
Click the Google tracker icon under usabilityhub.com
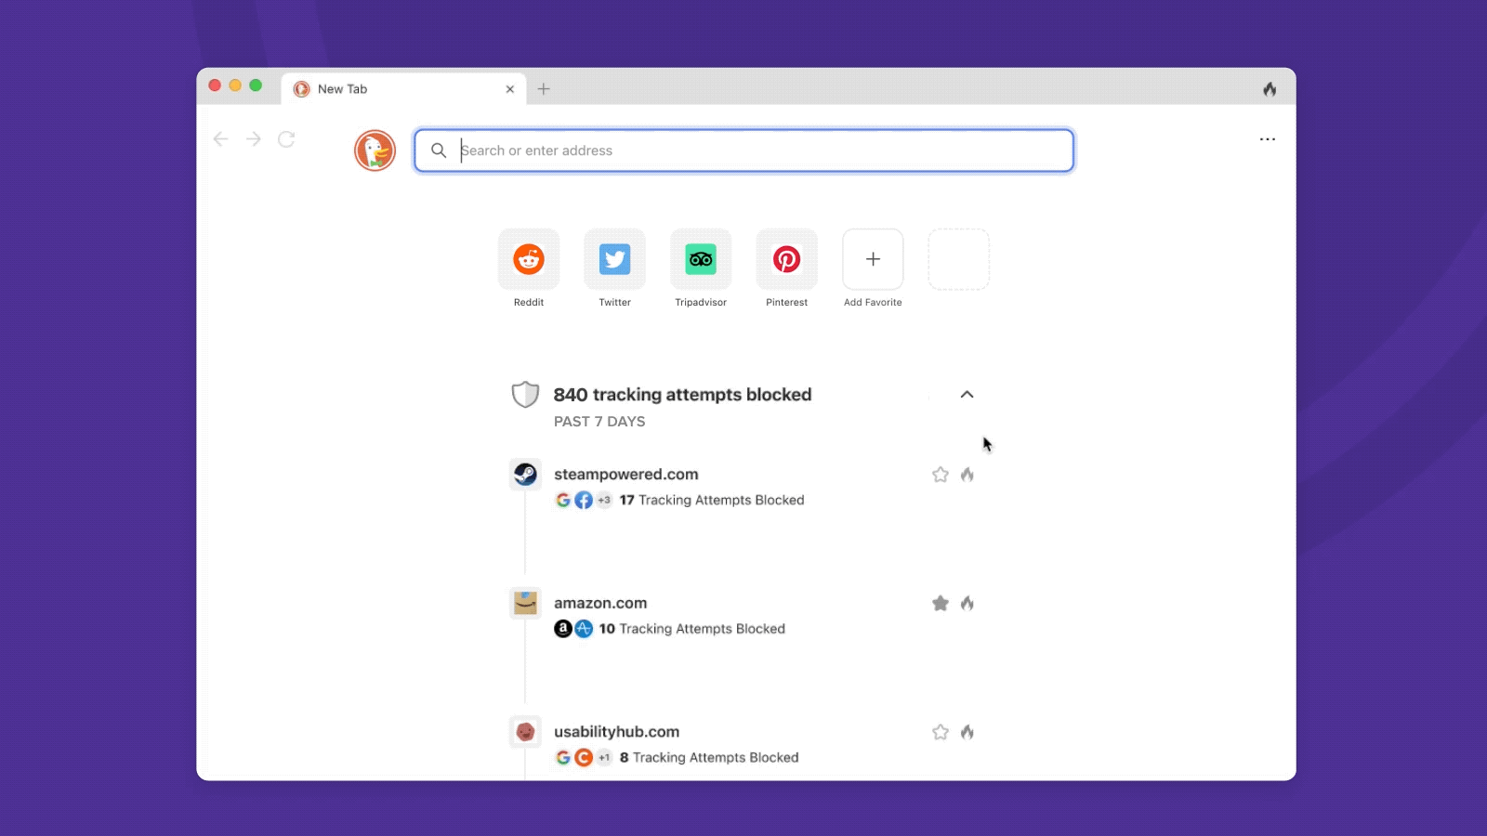point(563,757)
